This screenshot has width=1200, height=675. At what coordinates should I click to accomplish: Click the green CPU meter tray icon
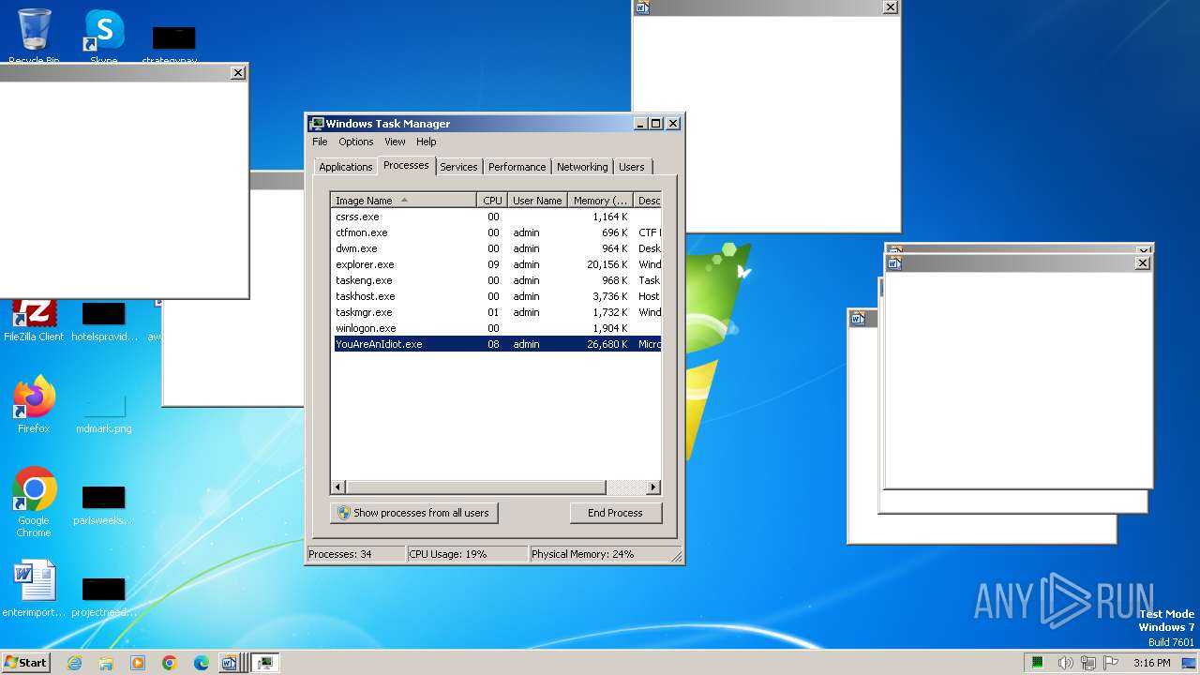click(x=1038, y=663)
